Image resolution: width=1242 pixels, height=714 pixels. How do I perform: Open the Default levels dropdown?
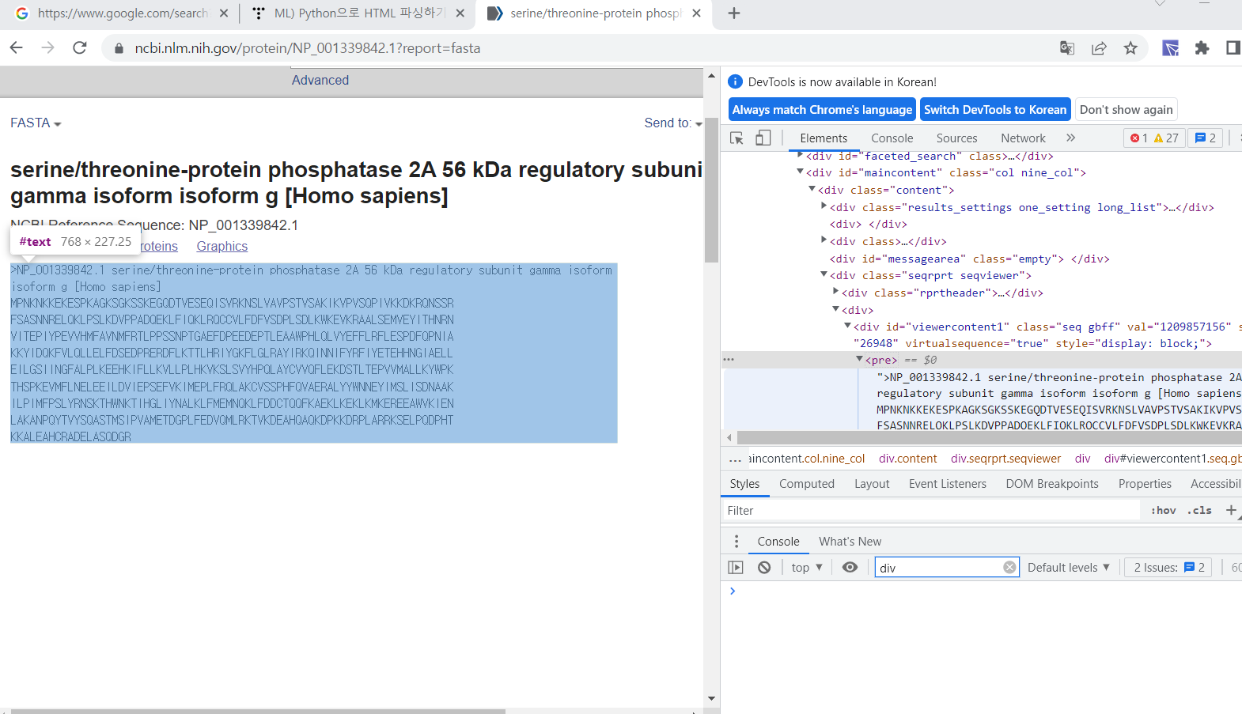click(x=1069, y=568)
